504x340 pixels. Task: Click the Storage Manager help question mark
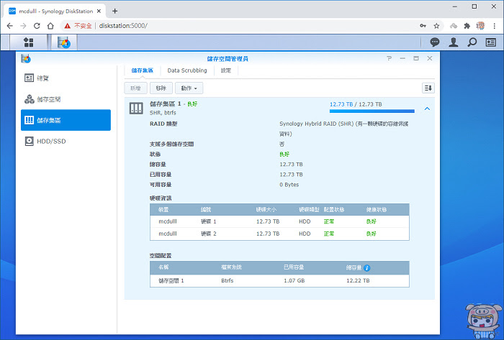point(390,58)
